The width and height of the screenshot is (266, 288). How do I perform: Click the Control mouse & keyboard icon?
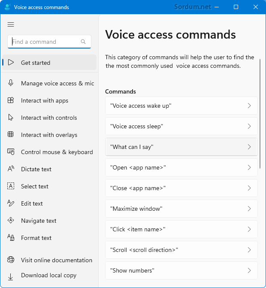(x=11, y=152)
